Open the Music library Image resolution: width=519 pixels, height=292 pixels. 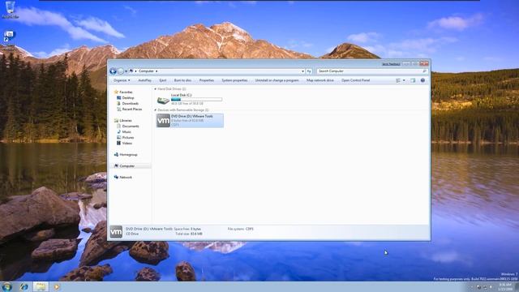point(127,131)
